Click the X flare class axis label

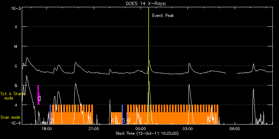point(16,27)
